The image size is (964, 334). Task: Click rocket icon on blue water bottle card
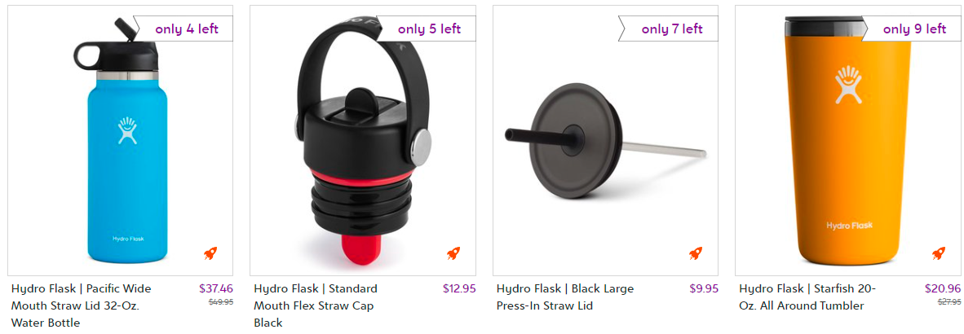[210, 253]
